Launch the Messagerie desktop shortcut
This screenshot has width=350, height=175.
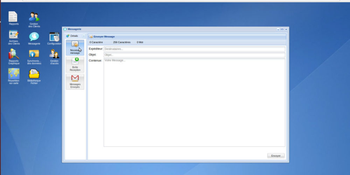pyautogui.click(x=34, y=36)
